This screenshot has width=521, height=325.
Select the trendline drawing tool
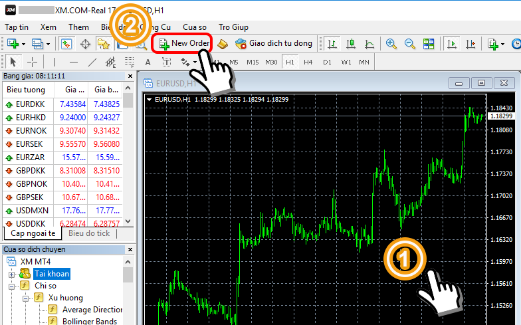point(92,62)
